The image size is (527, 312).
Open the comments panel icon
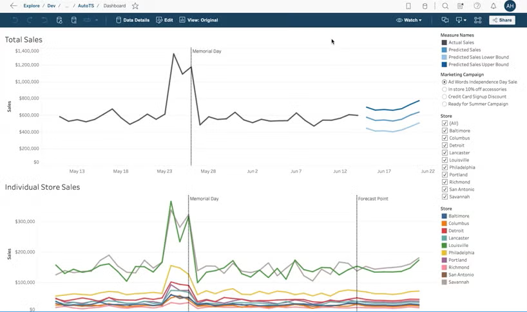pos(445,20)
